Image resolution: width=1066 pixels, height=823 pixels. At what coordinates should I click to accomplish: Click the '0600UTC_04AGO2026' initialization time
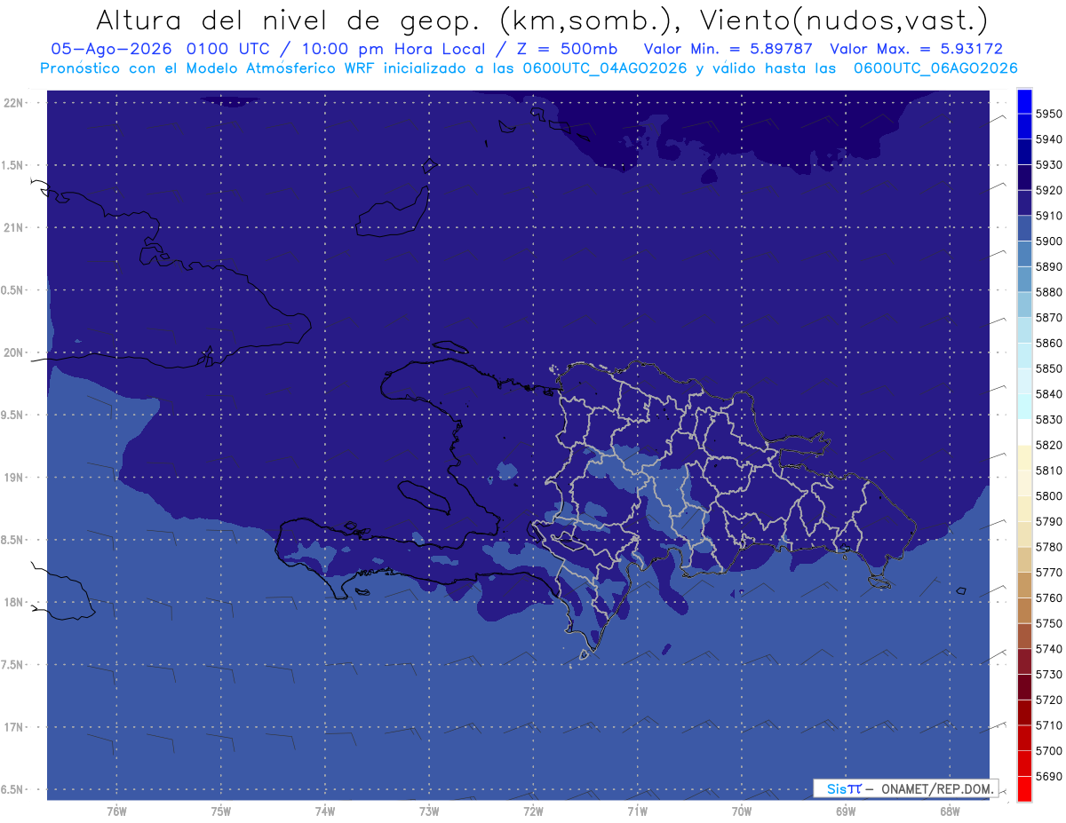(x=605, y=68)
